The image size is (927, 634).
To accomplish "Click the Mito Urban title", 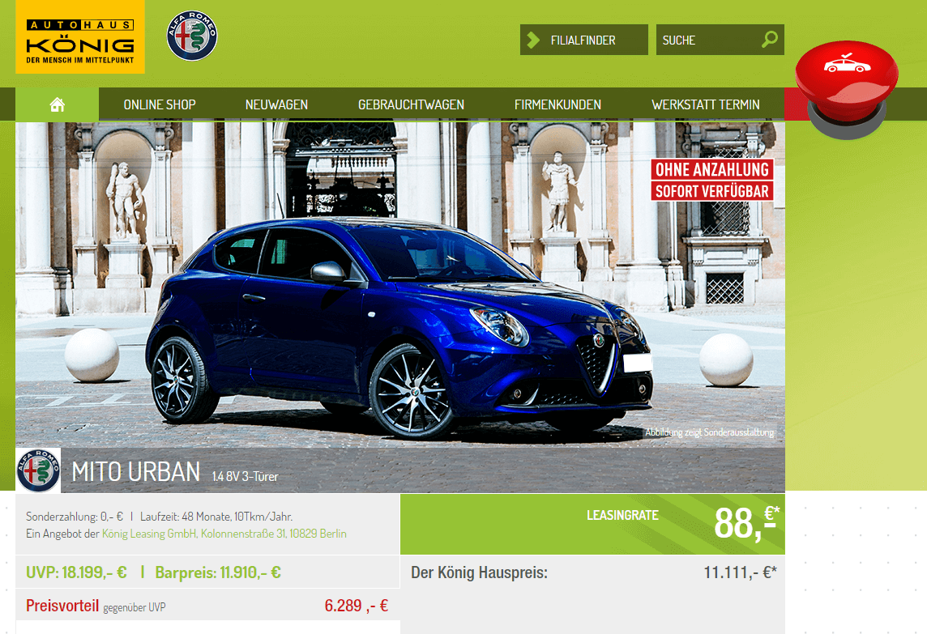I will point(136,472).
